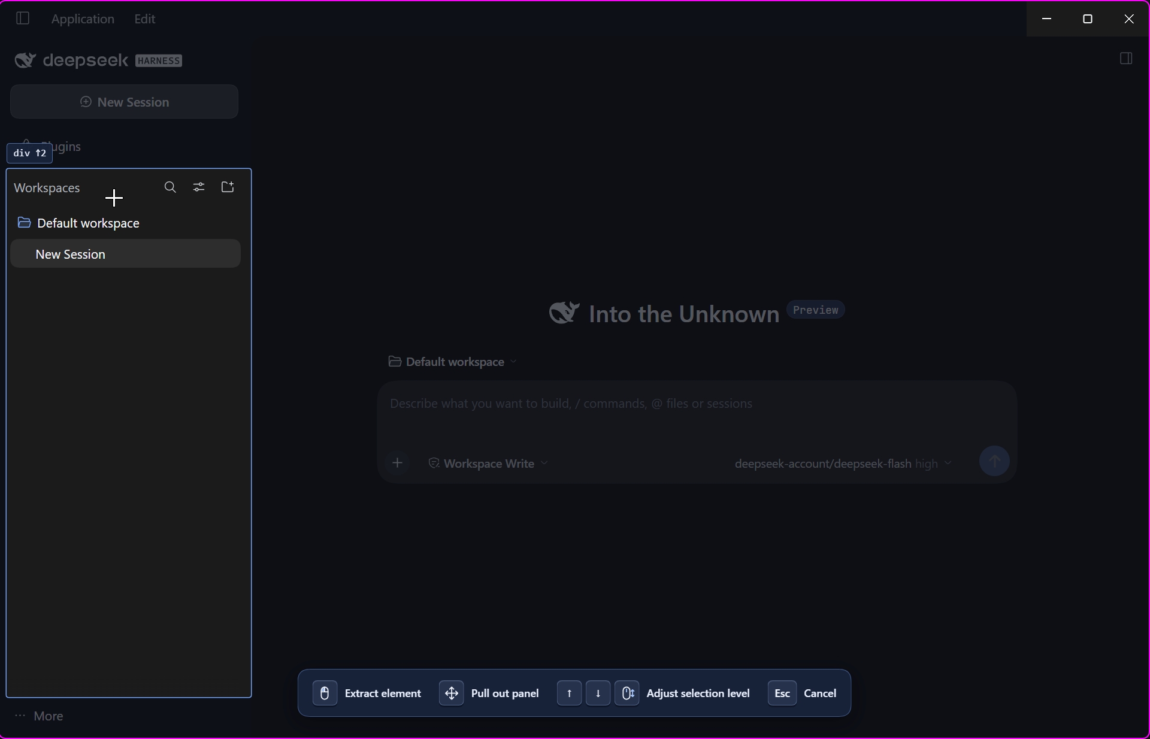Toggle the left sidebar panel icon
This screenshot has height=739, width=1150.
[23, 19]
